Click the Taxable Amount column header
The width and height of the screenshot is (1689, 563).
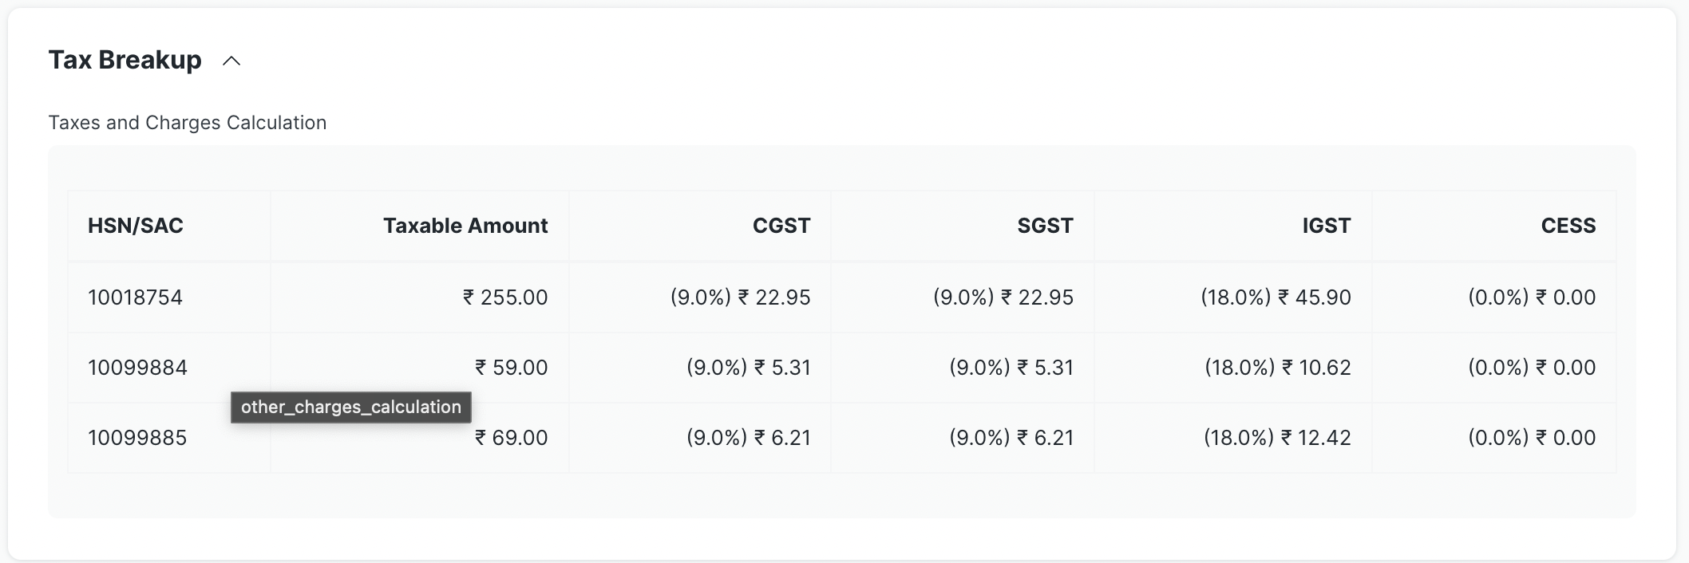coord(465,226)
